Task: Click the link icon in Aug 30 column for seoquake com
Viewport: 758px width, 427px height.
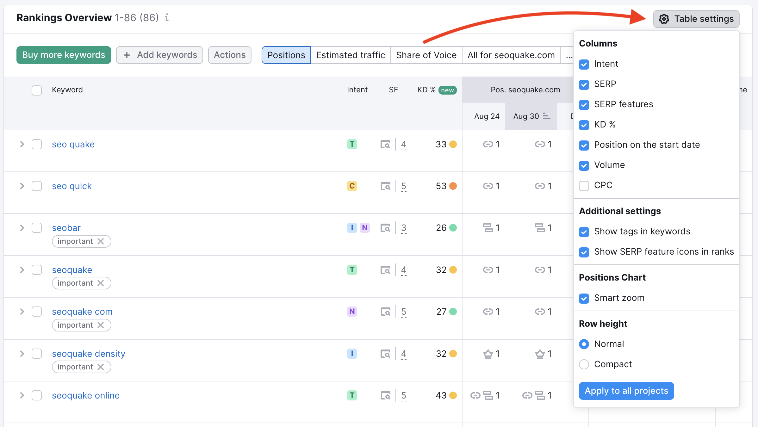Action: coord(540,312)
